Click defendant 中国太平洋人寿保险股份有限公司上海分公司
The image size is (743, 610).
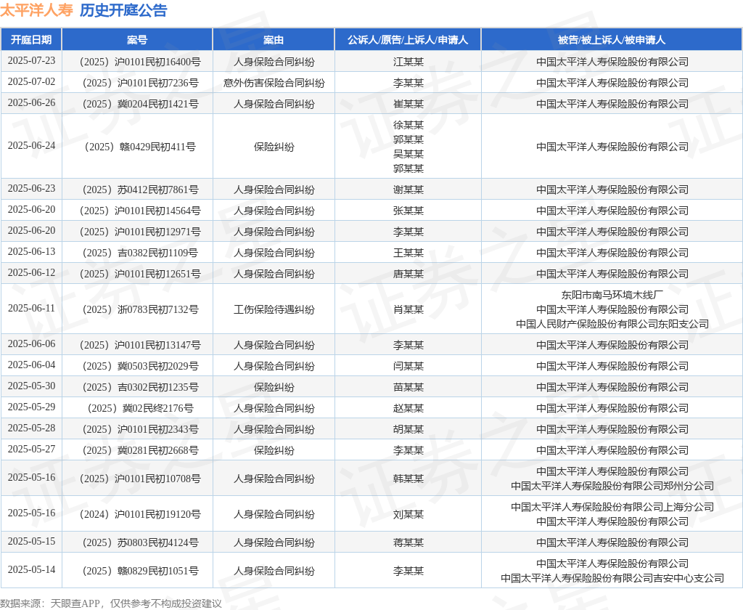(612, 507)
